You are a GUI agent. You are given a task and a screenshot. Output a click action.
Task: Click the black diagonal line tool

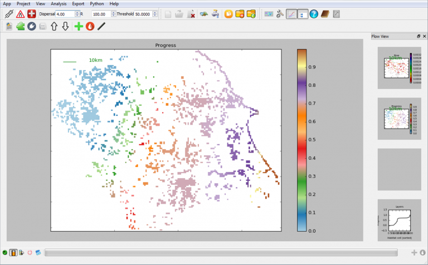click(x=101, y=26)
